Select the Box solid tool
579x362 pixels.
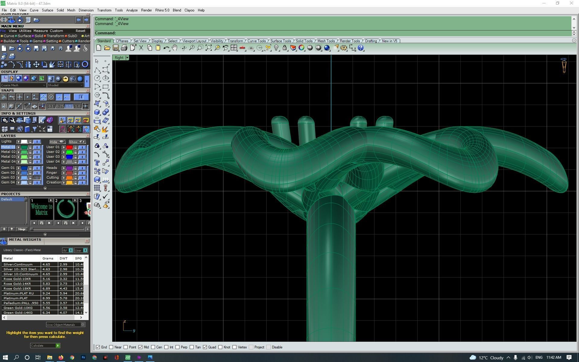[97, 112]
